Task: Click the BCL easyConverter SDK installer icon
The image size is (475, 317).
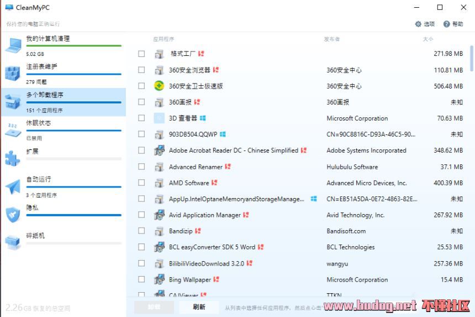Action: (159, 247)
